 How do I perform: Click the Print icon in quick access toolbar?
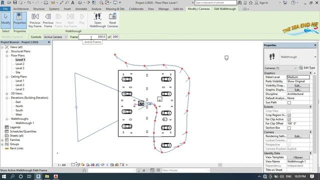(46, 2)
